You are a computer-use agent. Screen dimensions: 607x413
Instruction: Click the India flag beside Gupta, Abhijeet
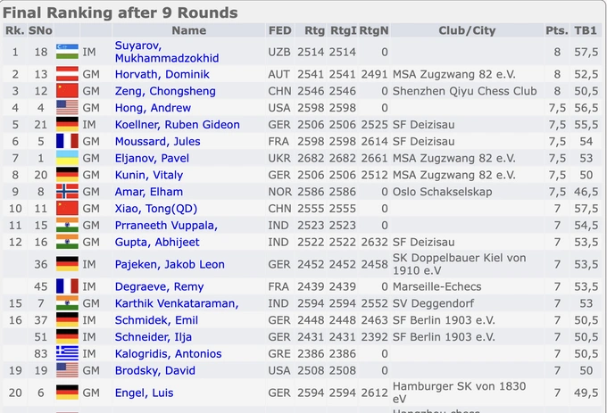[66, 242]
